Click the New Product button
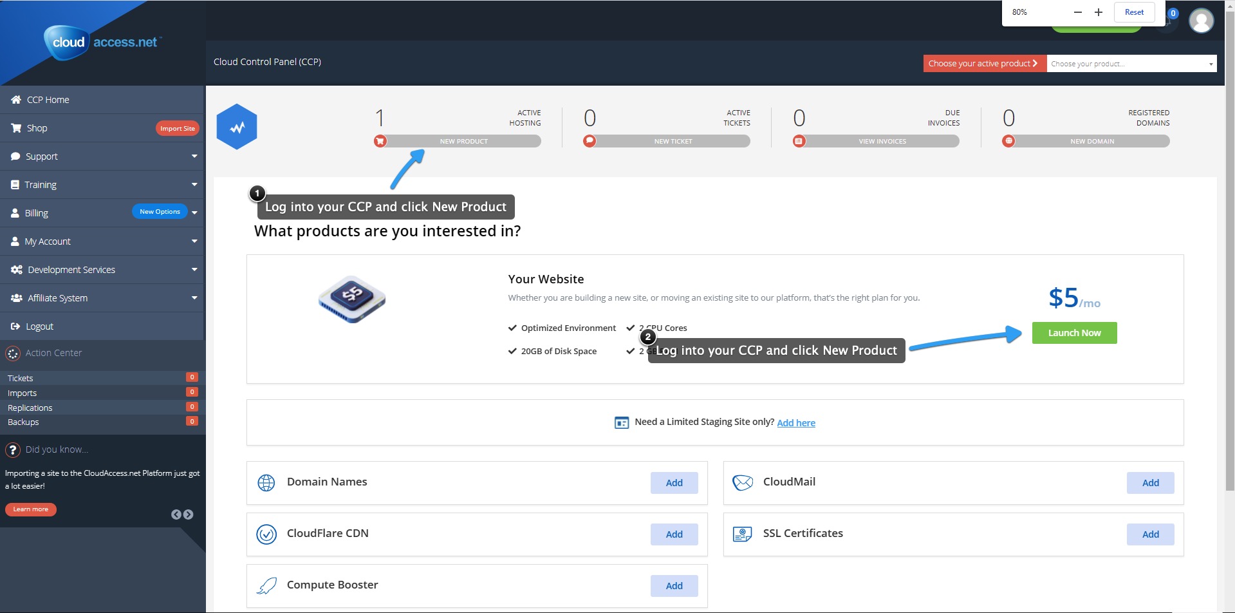Viewport: 1235px width, 613px height. pos(463,141)
